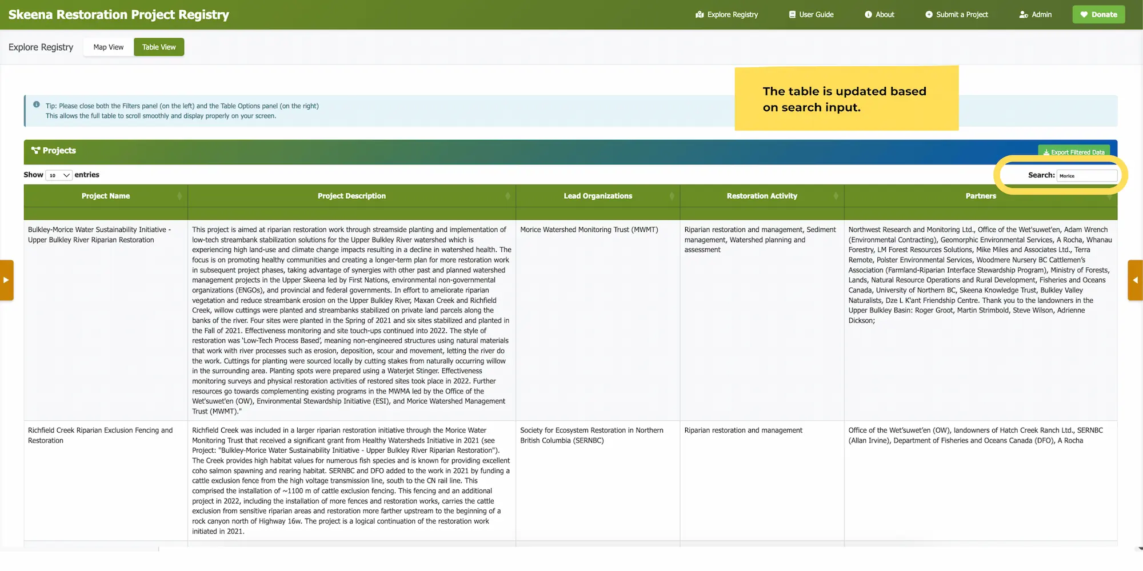The width and height of the screenshot is (1143, 571).
Task: Open the About page in navigation
Action: click(x=885, y=15)
